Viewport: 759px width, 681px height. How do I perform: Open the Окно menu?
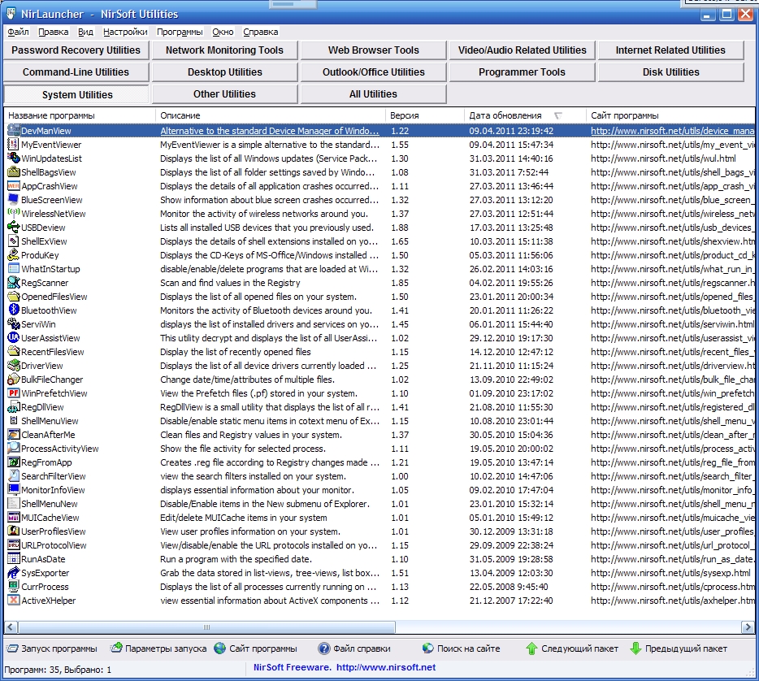click(223, 32)
